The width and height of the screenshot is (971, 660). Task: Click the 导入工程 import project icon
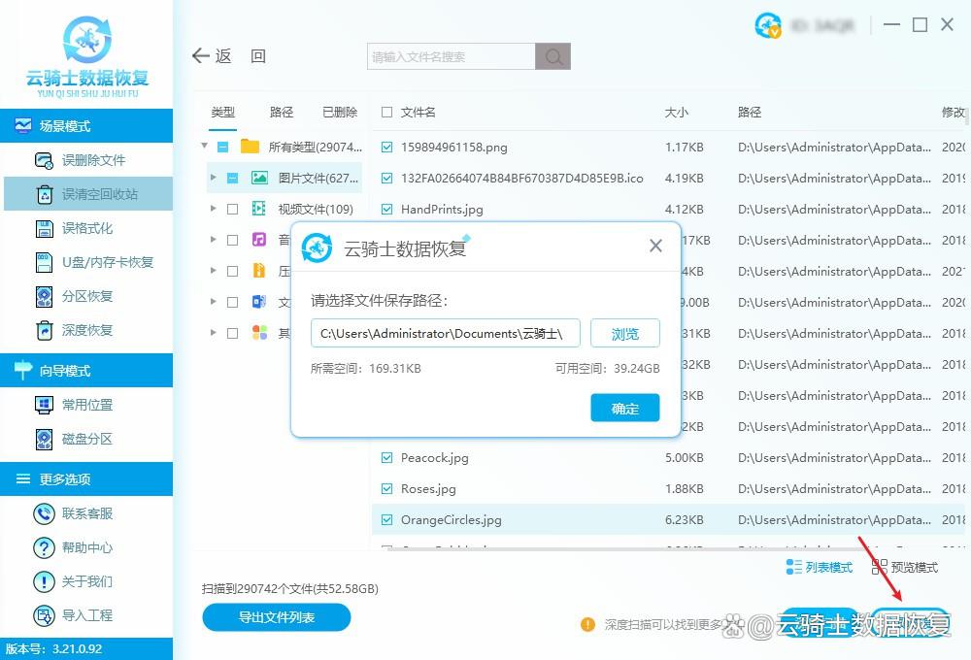coord(44,615)
